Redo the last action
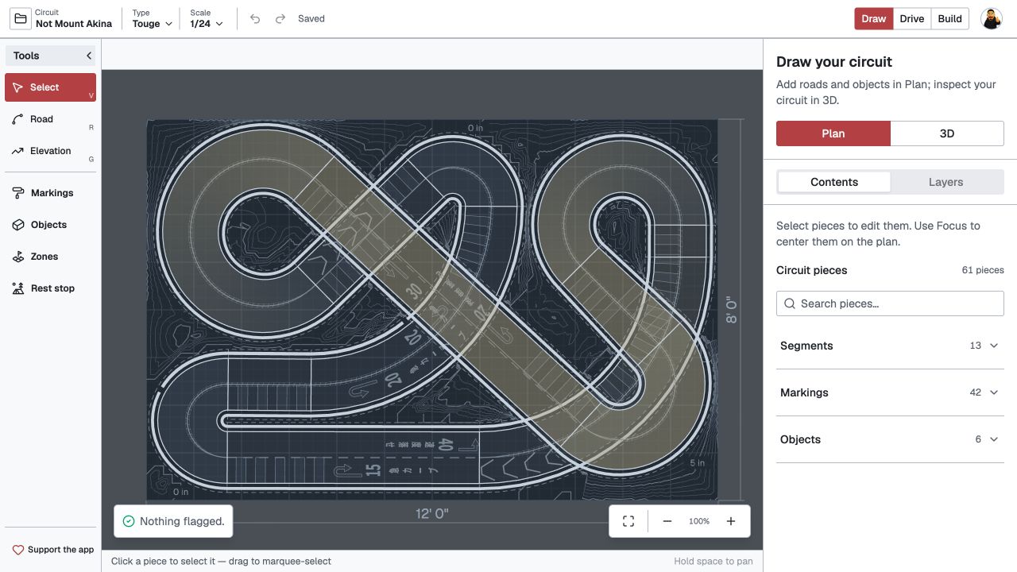The image size is (1017, 572). point(280,19)
